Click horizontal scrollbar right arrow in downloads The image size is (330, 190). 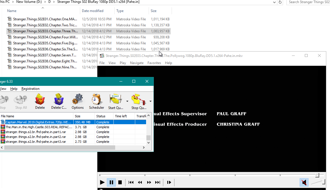coord(144,148)
